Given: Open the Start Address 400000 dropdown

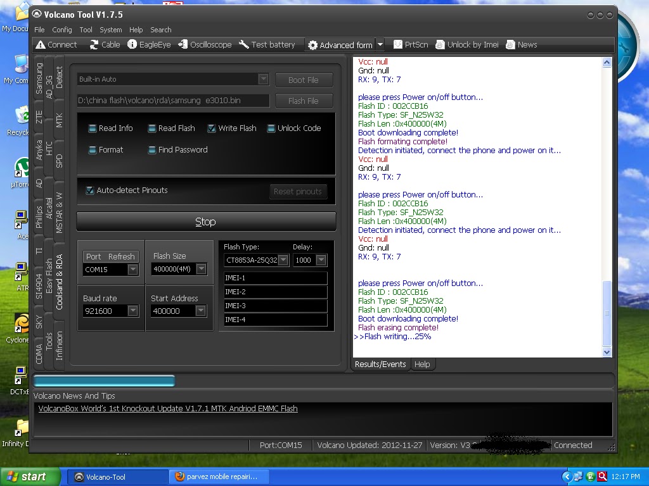Looking at the screenshot, I should (201, 311).
